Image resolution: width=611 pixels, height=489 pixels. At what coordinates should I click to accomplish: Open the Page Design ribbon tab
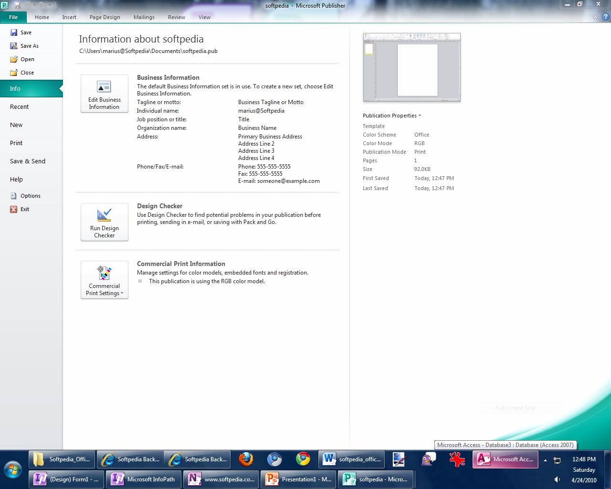click(x=105, y=17)
